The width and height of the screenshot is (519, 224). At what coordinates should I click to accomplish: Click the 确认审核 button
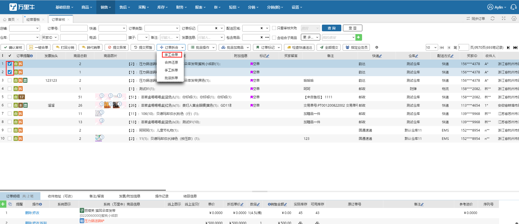(x=12, y=47)
